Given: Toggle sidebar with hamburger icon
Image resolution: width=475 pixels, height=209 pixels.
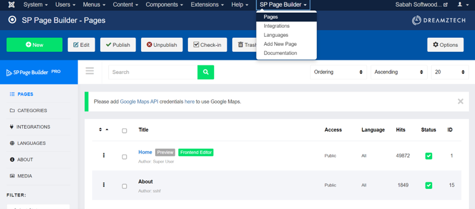Looking at the screenshot, I should point(89,71).
